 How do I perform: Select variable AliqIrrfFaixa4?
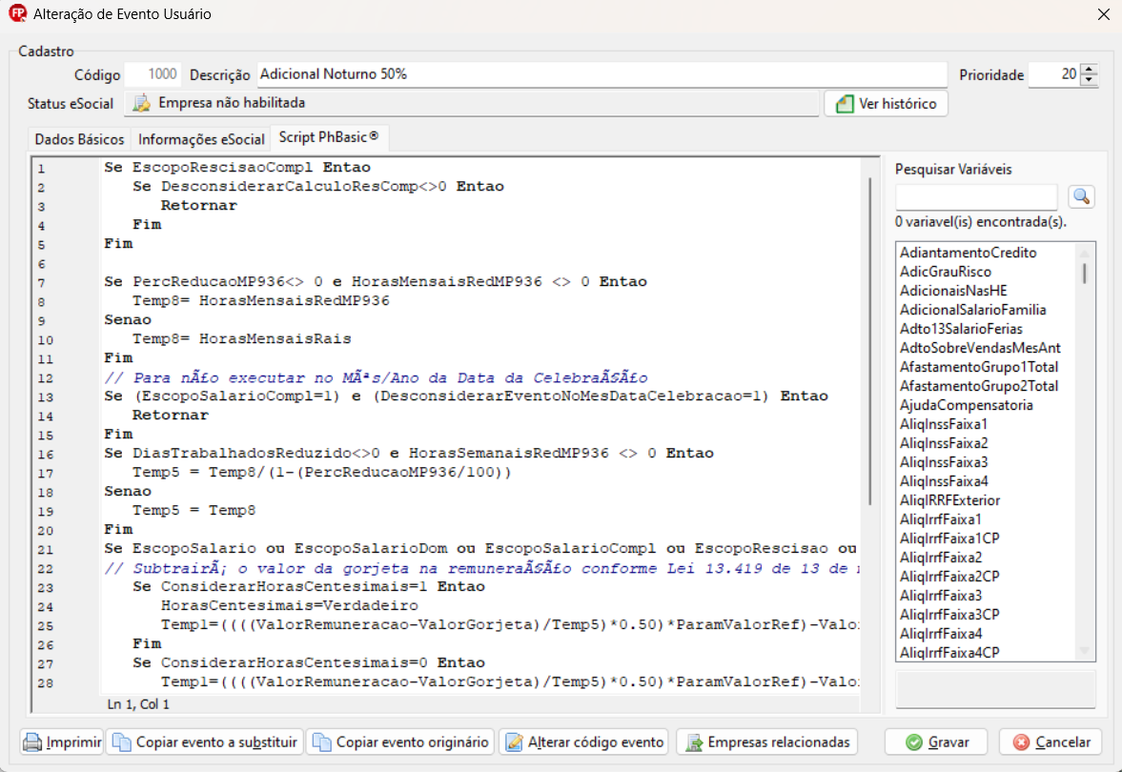coord(940,634)
